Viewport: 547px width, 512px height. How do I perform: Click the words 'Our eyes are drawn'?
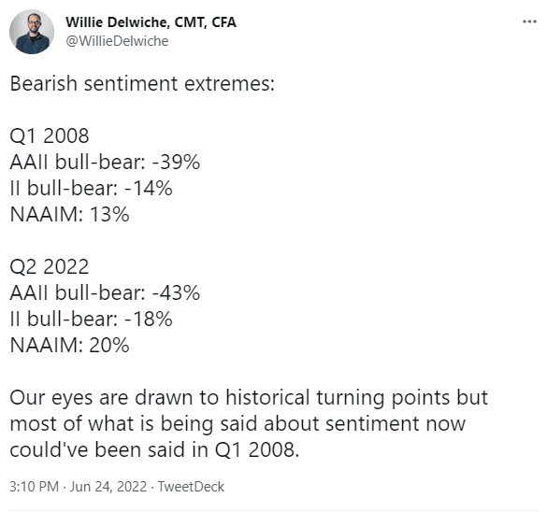point(102,398)
